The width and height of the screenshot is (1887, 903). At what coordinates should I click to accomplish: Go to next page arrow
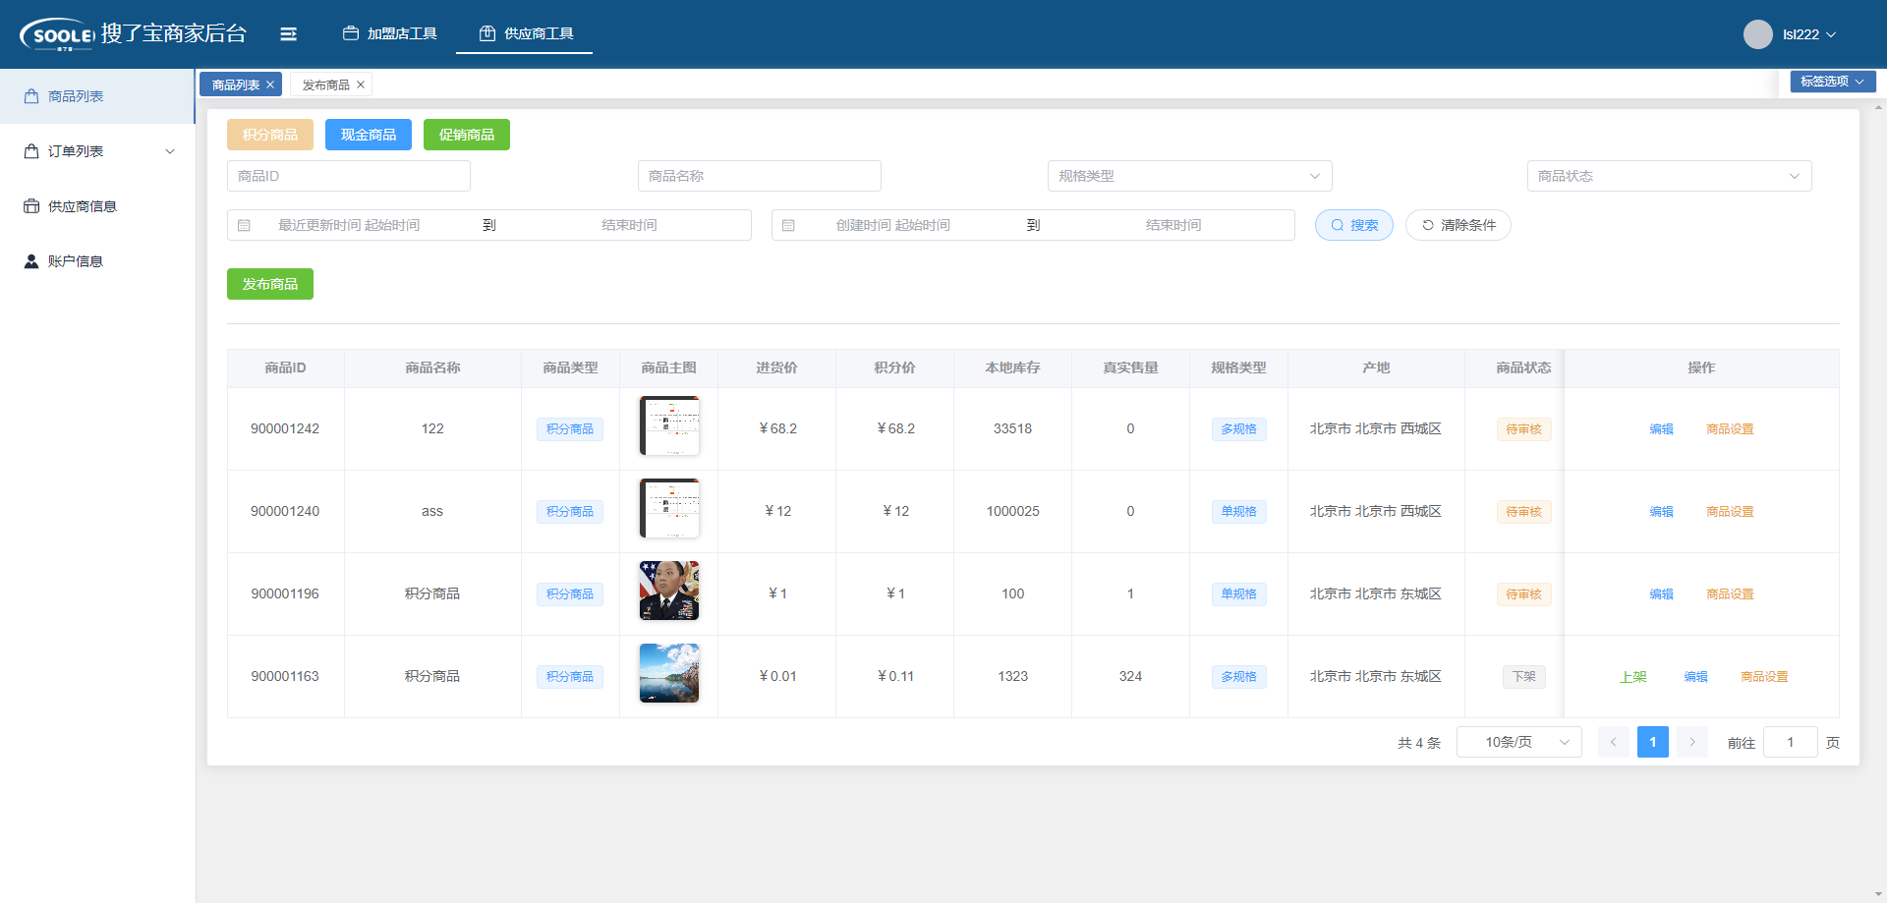pyautogui.click(x=1691, y=742)
